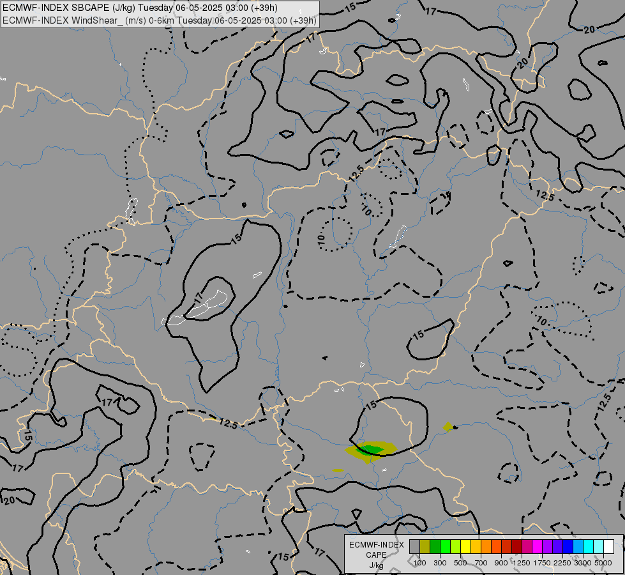Click the legend value '500'

point(460,563)
